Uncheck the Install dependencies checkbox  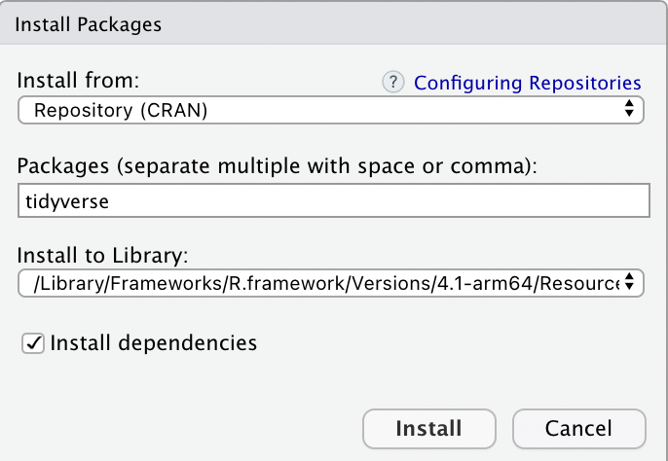coord(33,343)
